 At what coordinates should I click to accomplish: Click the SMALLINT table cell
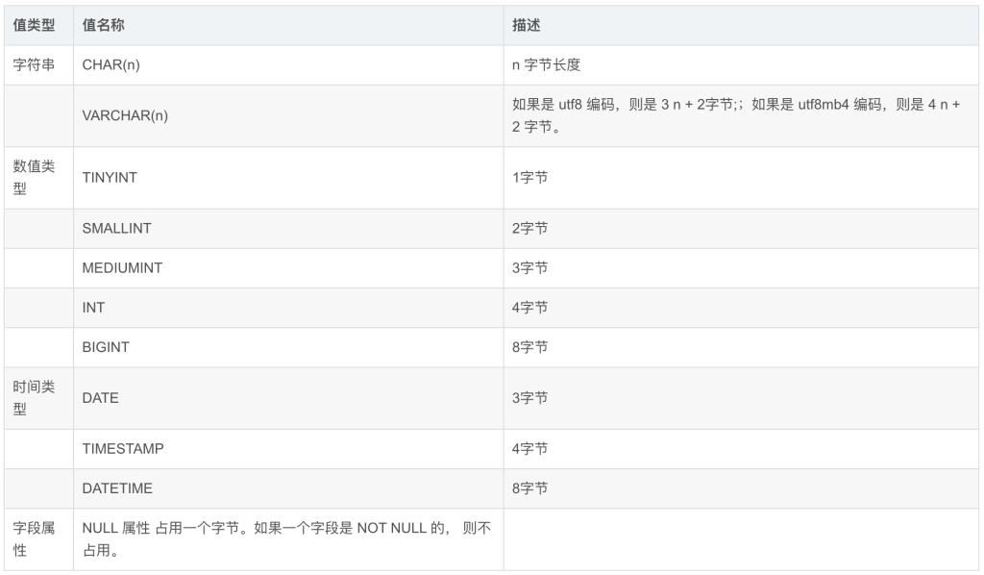288,229
